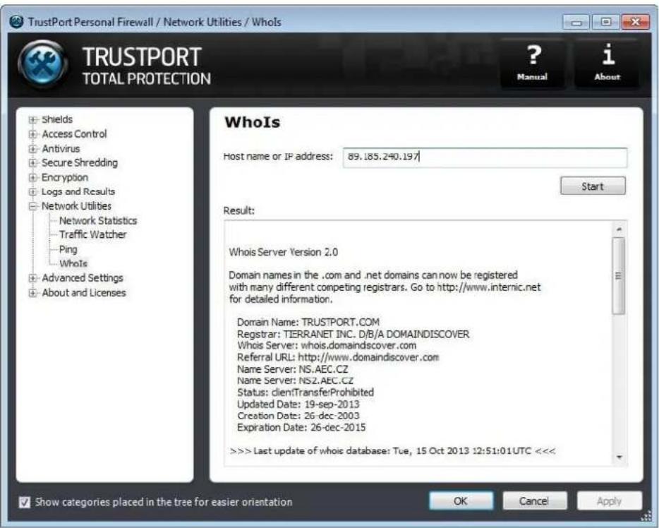This screenshot has height=528, width=659.
Task: Select Access Control in the tree
Action: point(74,134)
